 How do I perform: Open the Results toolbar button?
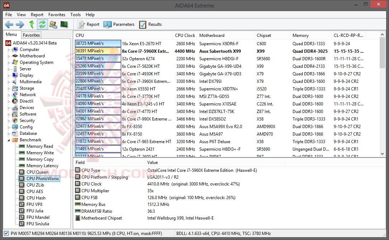click(x=150, y=24)
